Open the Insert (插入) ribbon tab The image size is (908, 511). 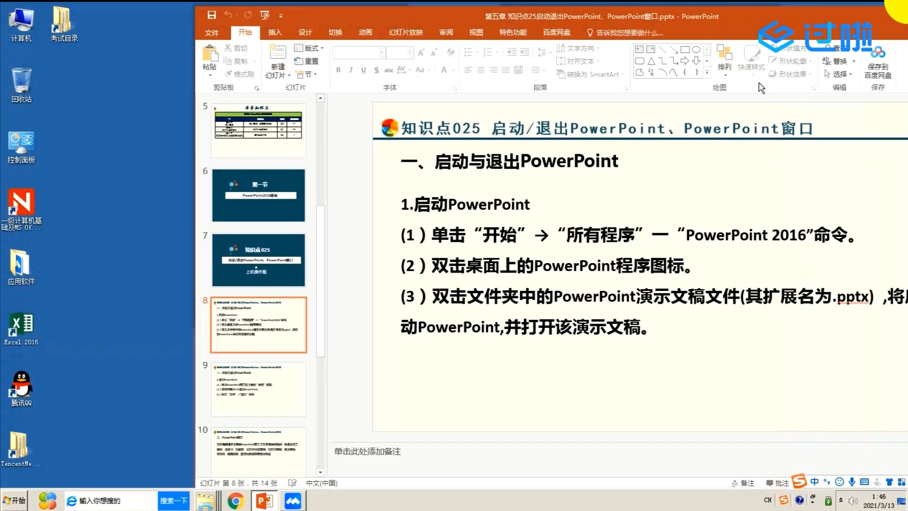pos(275,32)
